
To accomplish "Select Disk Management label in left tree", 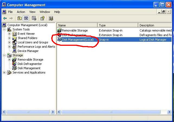I will tap(29, 68).
